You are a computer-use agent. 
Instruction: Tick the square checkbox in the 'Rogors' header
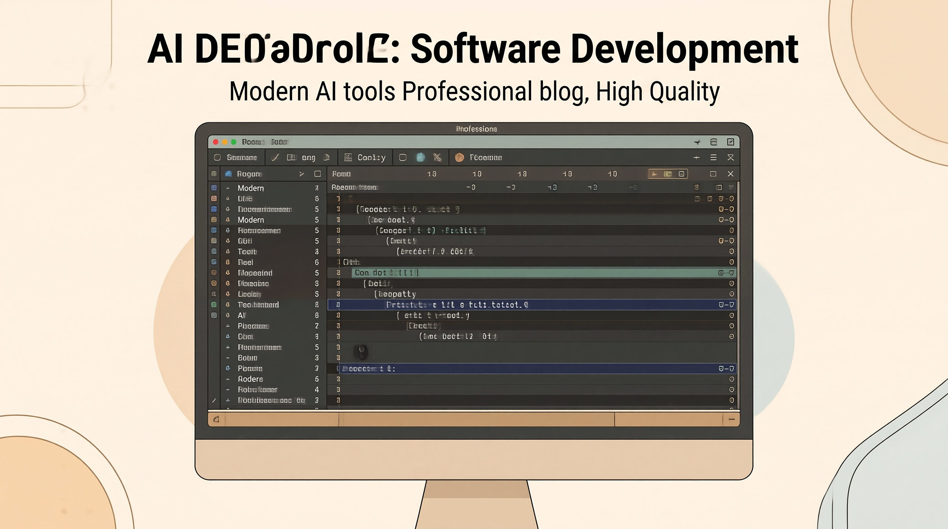click(x=318, y=174)
